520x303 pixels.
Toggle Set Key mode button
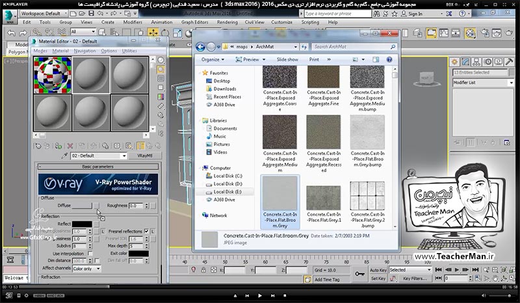click(x=378, y=278)
